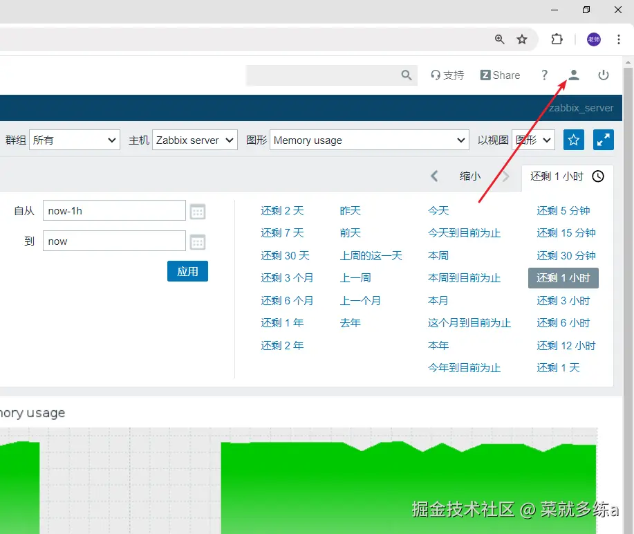This screenshot has height=534, width=634.
Task: Open the 以视图 view type dropdown
Action: tap(533, 140)
